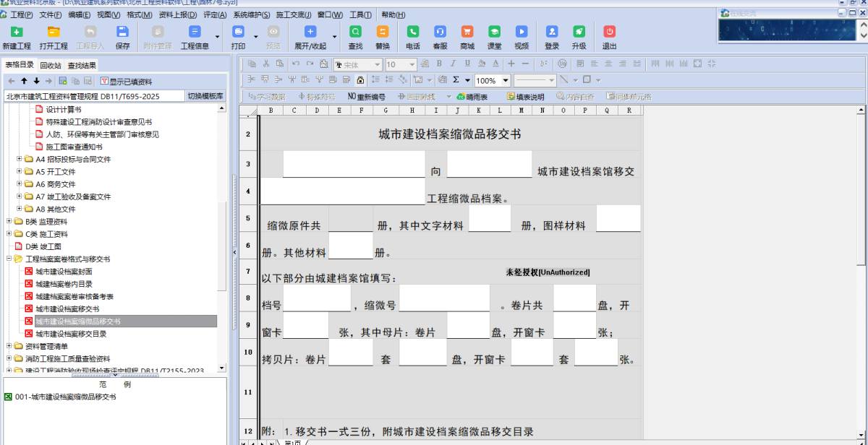The image size is (868, 445).
Task: Expand the A4 招标投标与合同文件 folder
Action: pyautogui.click(x=20, y=159)
